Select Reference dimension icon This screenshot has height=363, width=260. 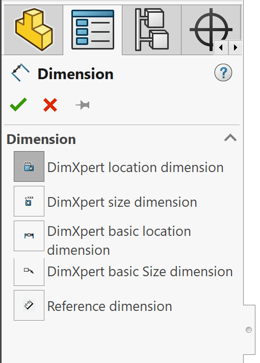click(x=29, y=305)
